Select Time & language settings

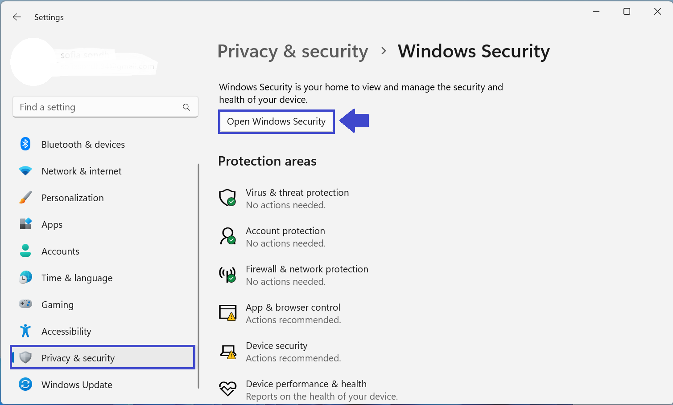77,278
